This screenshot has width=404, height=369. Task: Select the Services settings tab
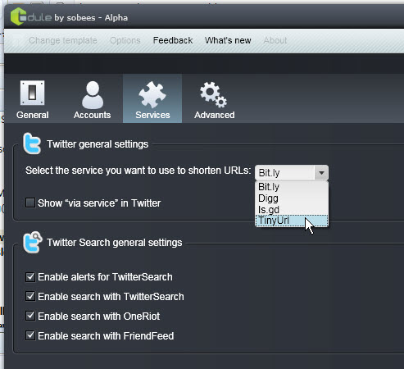[152, 99]
